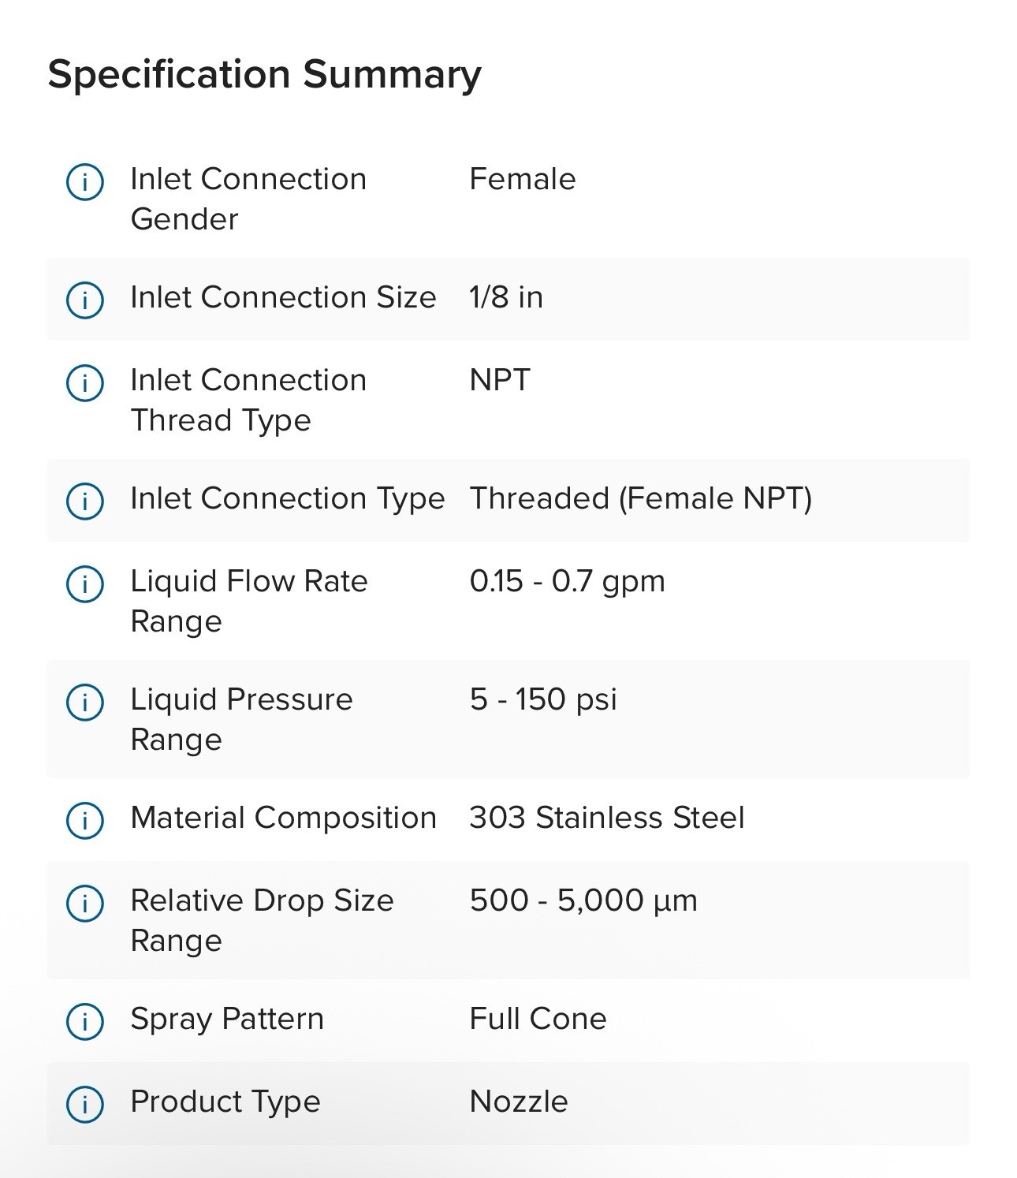Viewport: 1017px width, 1178px height.
Task: Select the 303 Stainless Steel value
Action: tap(607, 818)
